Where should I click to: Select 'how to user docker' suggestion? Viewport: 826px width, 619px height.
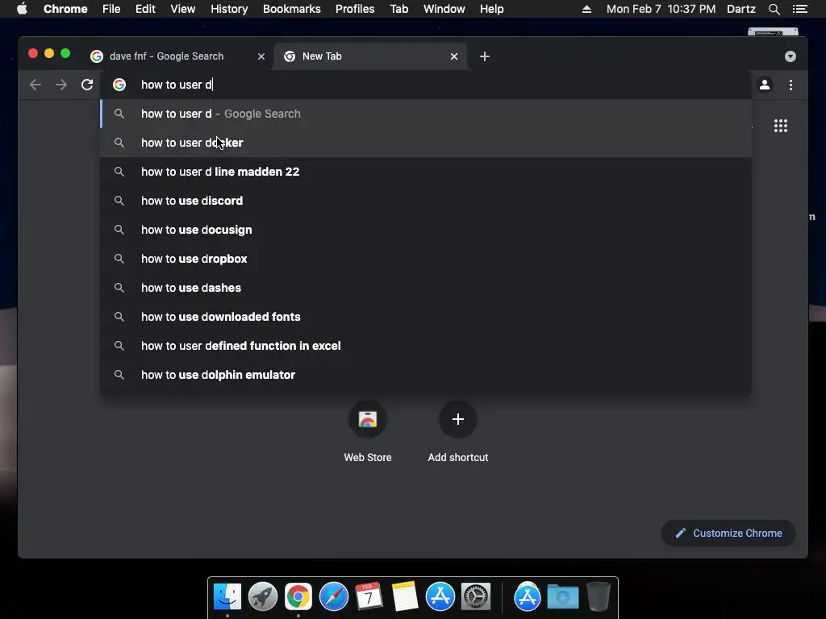(426, 143)
